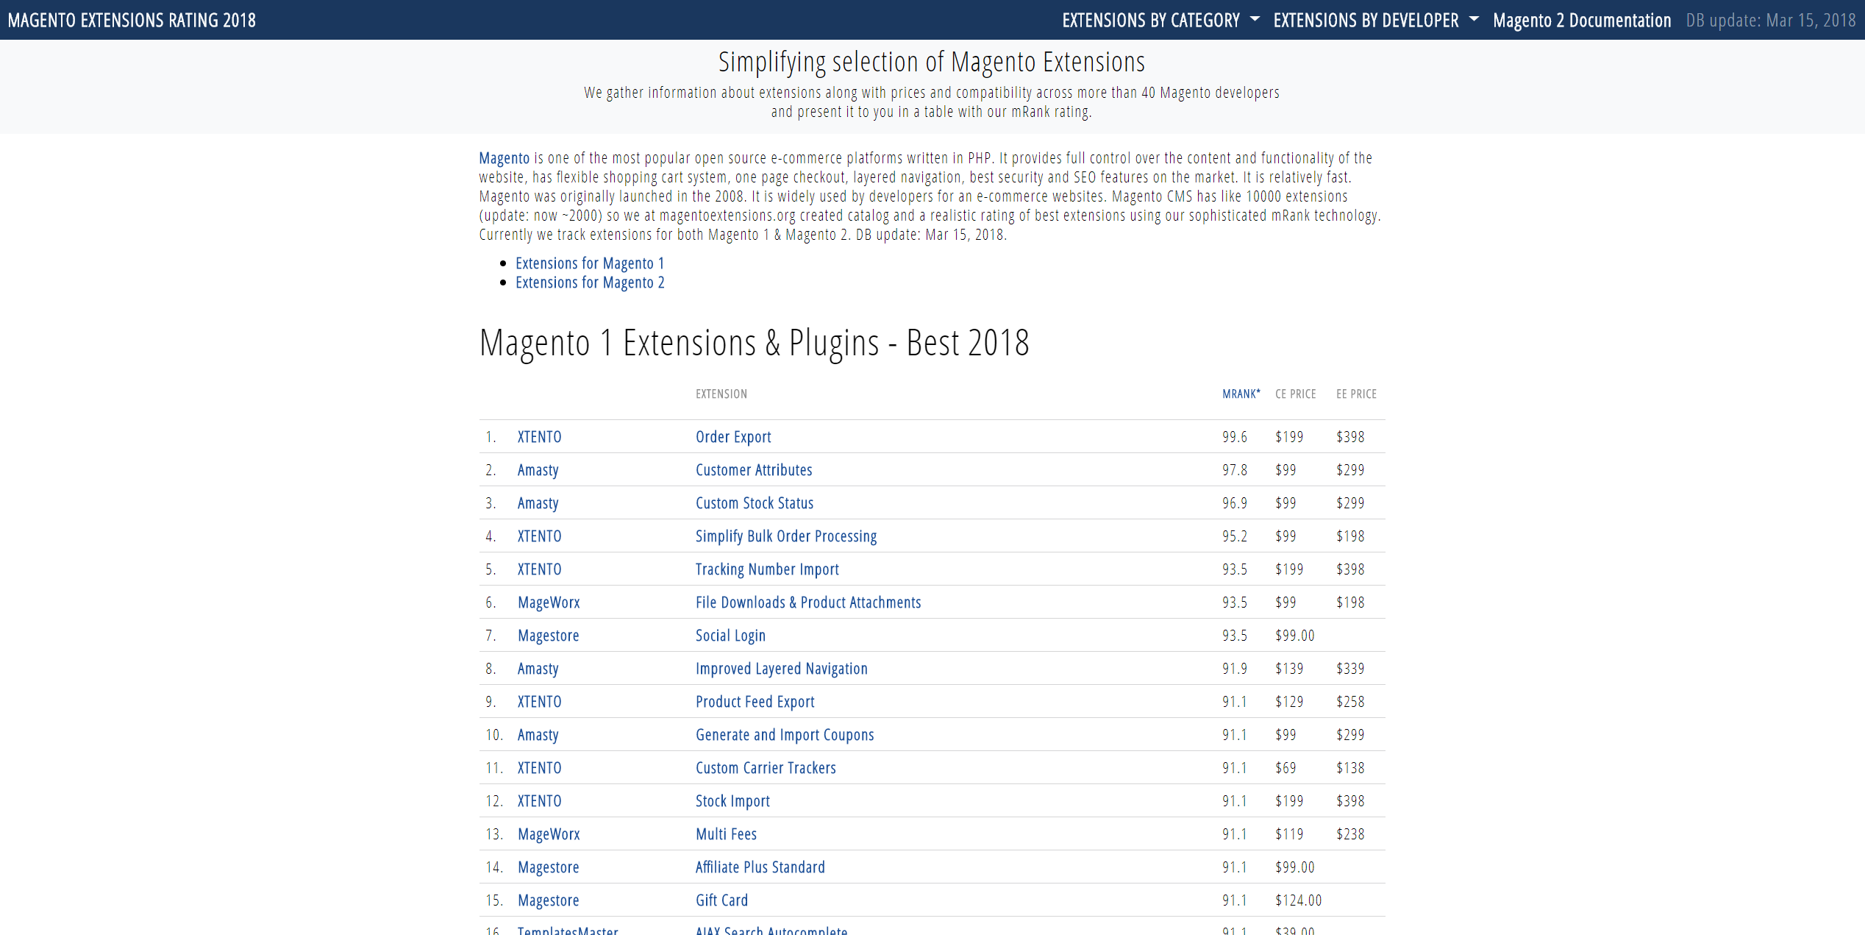Sort the table by the MRANK column
The width and height of the screenshot is (1865, 935).
point(1240,394)
